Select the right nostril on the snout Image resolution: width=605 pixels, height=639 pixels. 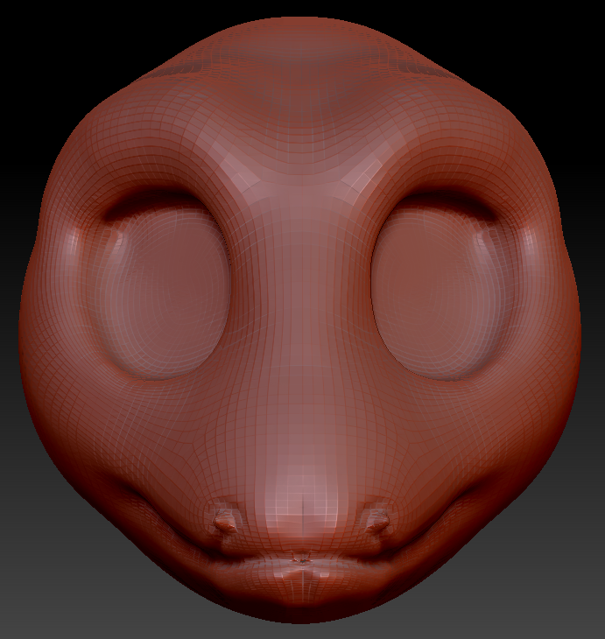coord(377,522)
